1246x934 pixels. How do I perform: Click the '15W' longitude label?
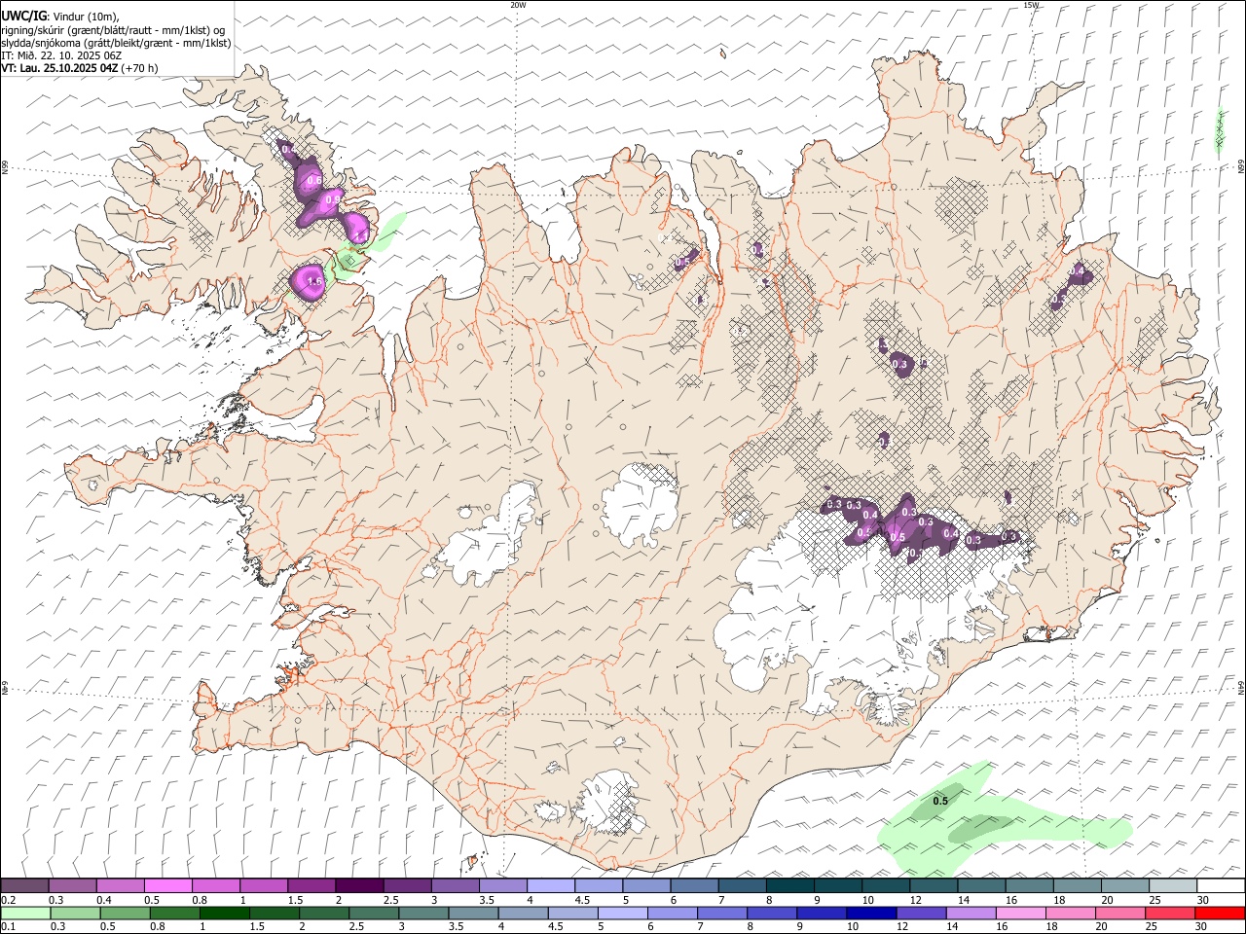pos(1031,5)
